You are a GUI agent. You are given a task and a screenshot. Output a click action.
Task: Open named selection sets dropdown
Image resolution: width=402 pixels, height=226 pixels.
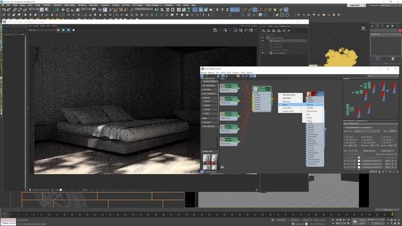coord(144,9)
